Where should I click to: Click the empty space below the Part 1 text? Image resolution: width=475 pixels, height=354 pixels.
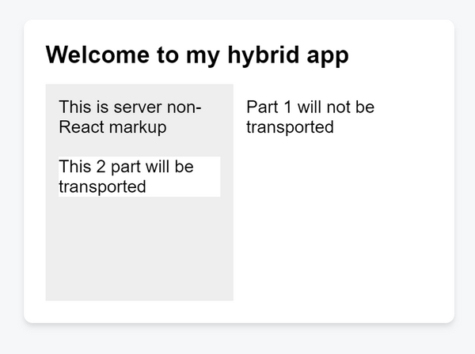click(x=340, y=229)
